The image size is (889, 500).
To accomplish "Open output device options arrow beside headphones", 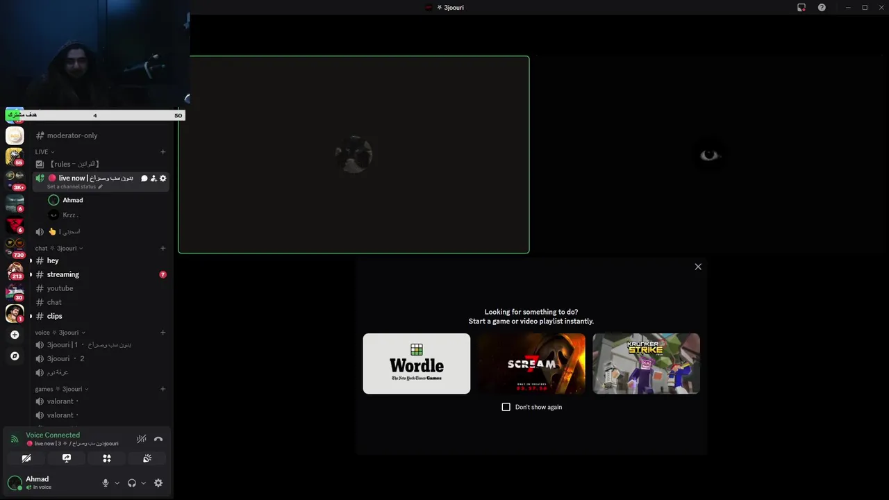I will pyautogui.click(x=143, y=483).
